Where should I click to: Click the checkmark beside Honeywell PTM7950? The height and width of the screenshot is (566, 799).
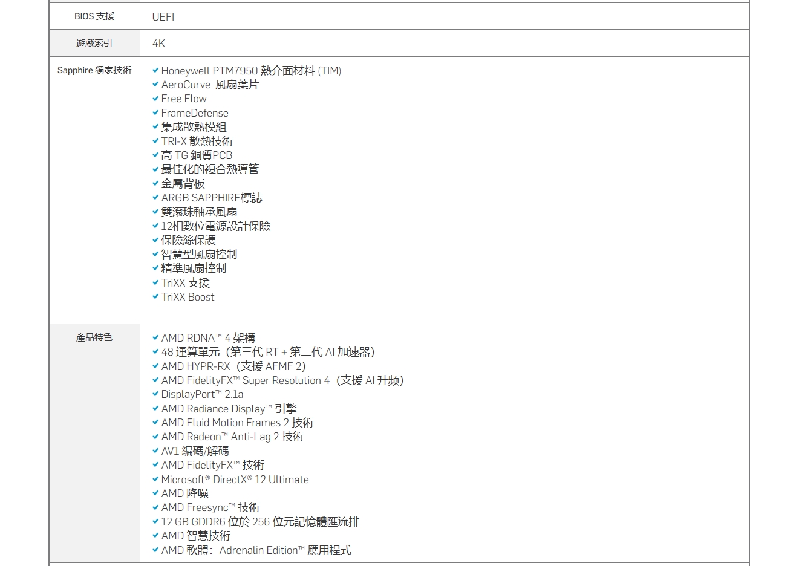pyautogui.click(x=155, y=71)
